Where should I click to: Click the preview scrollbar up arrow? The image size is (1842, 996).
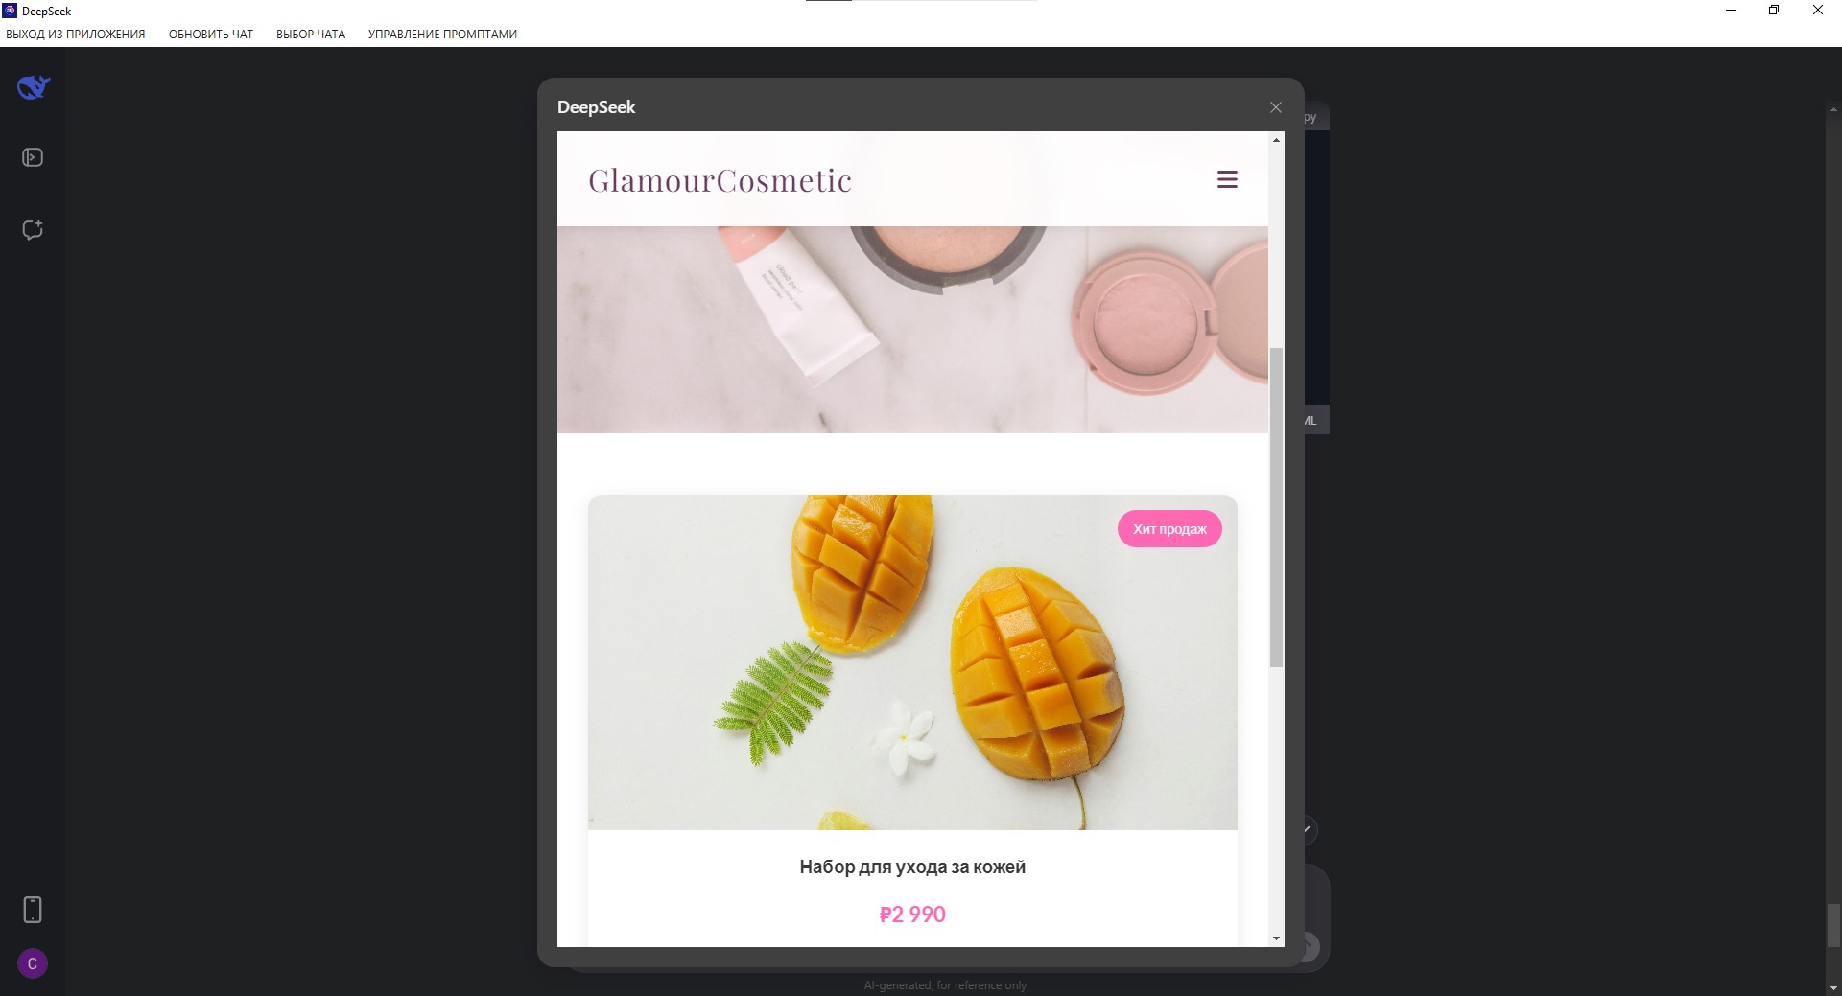click(1276, 140)
